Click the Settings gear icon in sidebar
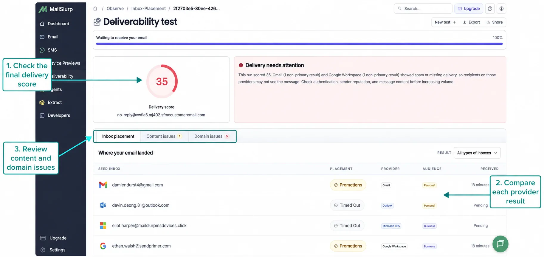544x257 pixels. 43,250
